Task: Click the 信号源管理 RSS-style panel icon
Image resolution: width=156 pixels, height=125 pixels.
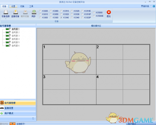Action: point(2,103)
